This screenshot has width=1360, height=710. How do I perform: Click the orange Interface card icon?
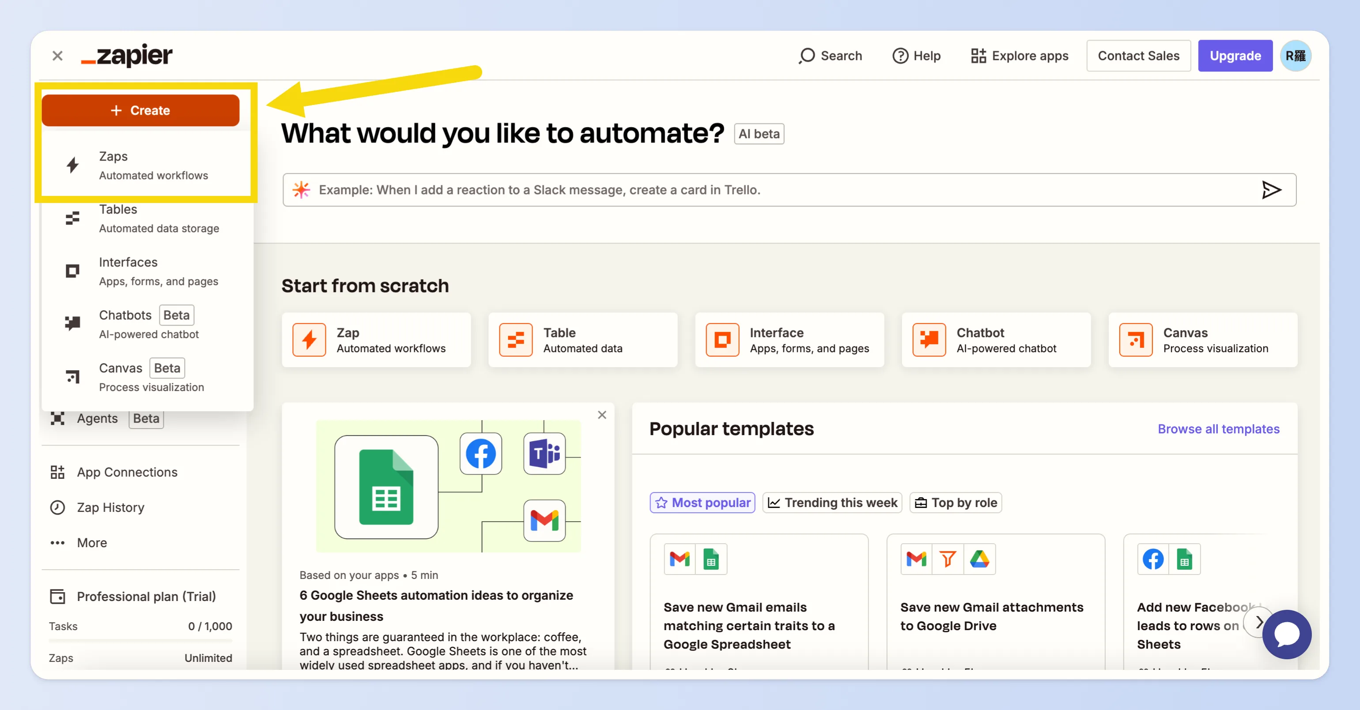tap(723, 340)
